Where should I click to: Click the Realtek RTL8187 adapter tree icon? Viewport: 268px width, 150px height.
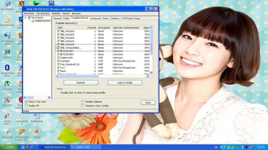coord(33,21)
